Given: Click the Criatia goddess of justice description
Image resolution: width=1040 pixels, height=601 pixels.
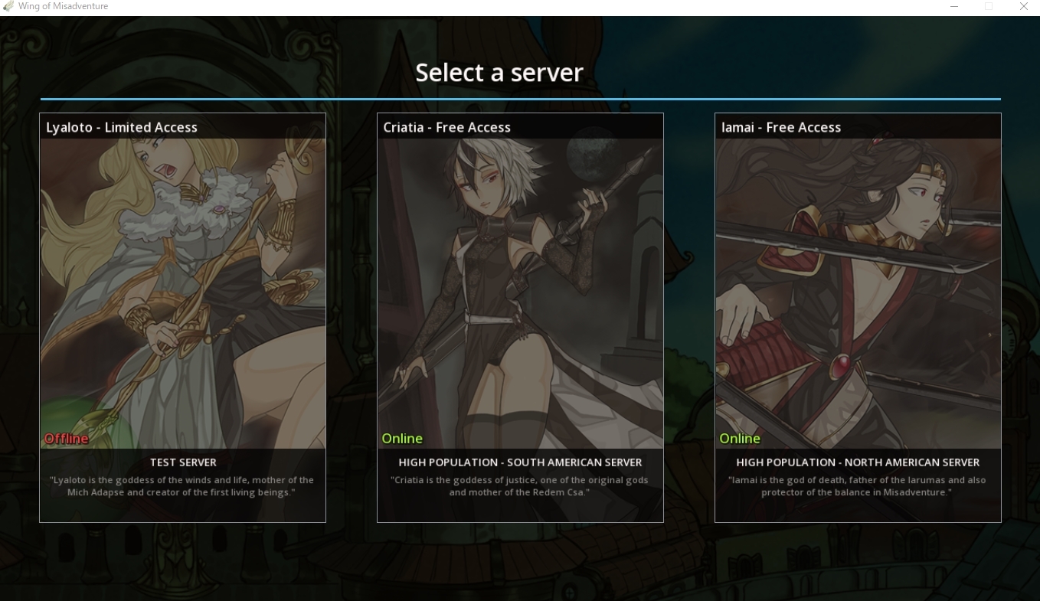Looking at the screenshot, I should pyautogui.click(x=520, y=486).
